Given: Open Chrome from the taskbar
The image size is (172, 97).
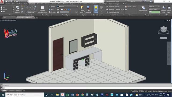Looking at the screenshot, I should 83,95.
